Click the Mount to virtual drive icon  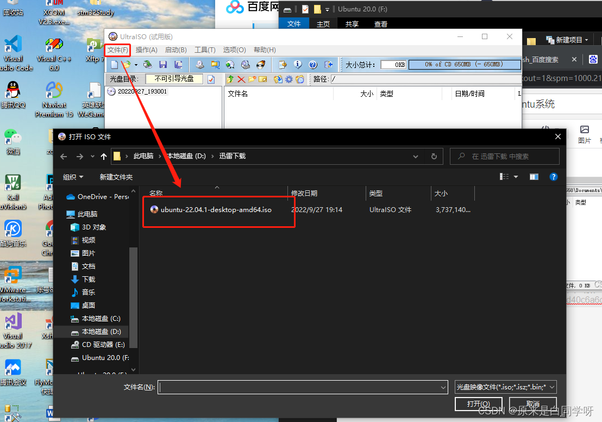click(x=246, y=65)
